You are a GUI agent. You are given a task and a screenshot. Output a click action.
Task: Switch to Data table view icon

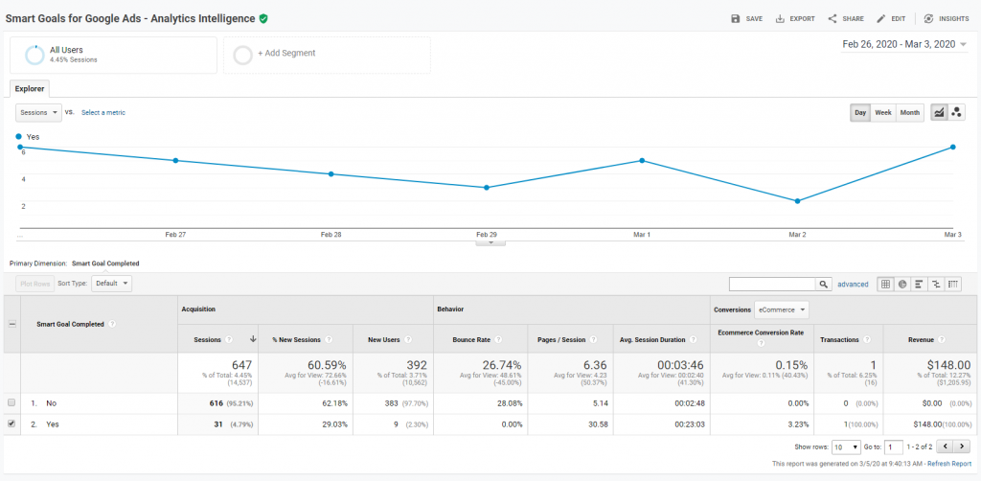coord(885,284)
